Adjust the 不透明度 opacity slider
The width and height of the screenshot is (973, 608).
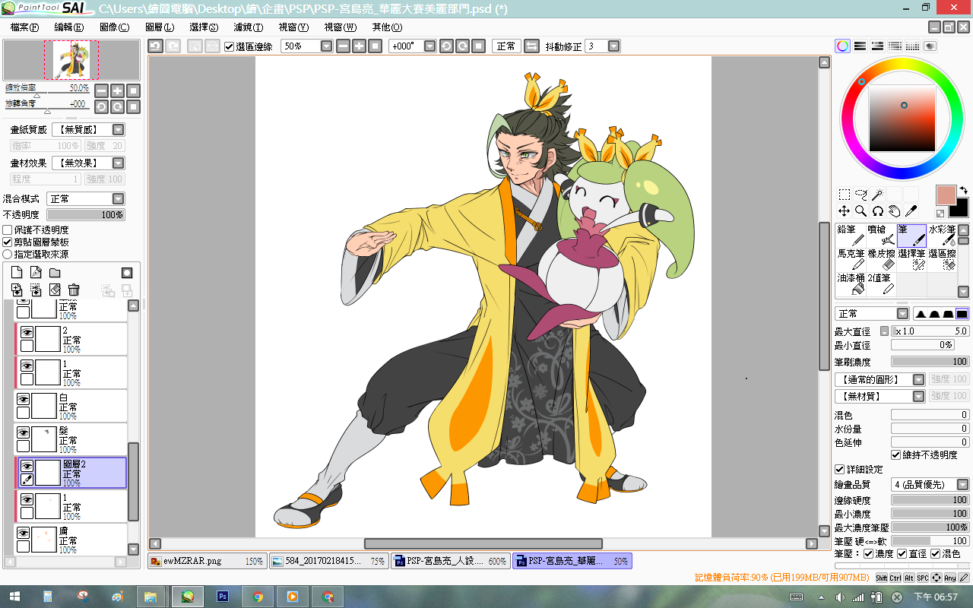click(x=86, y=215)
